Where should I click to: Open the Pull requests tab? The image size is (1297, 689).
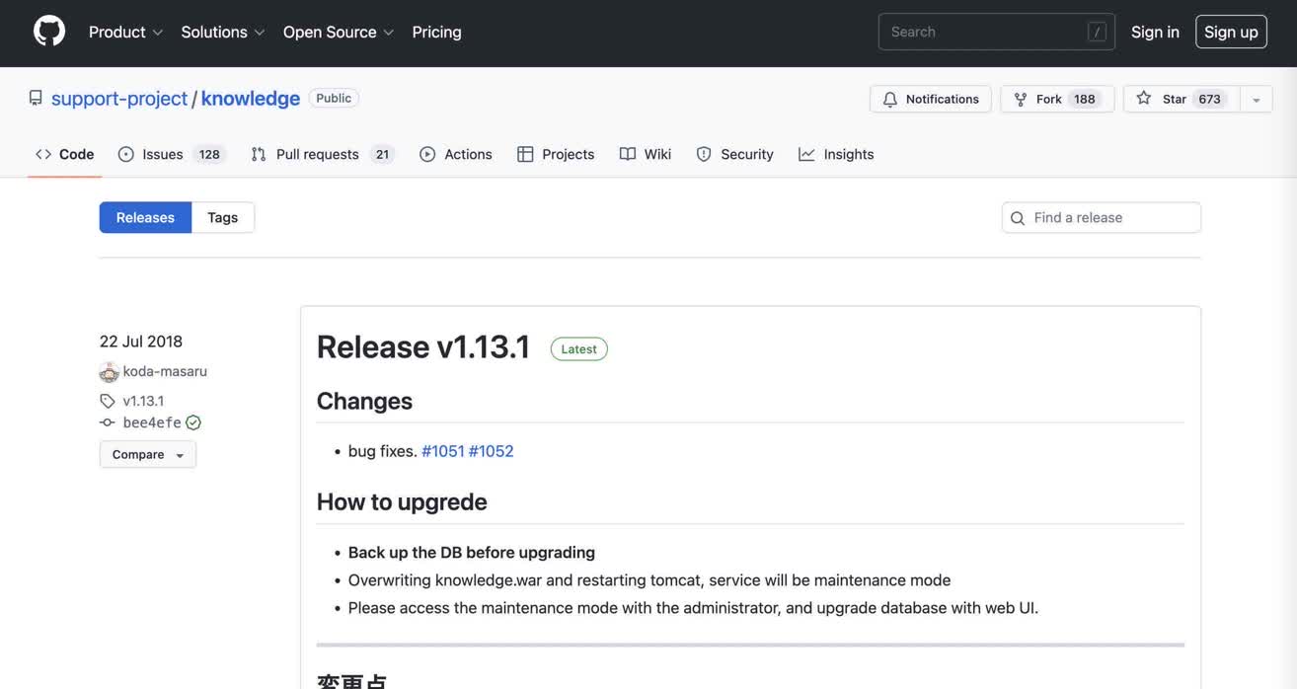coord(323,154)
